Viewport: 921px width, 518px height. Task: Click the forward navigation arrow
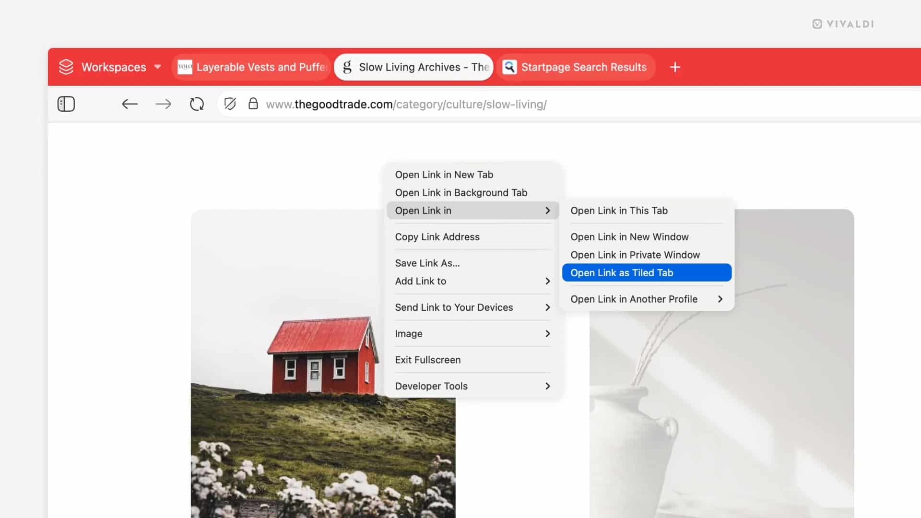163,104
